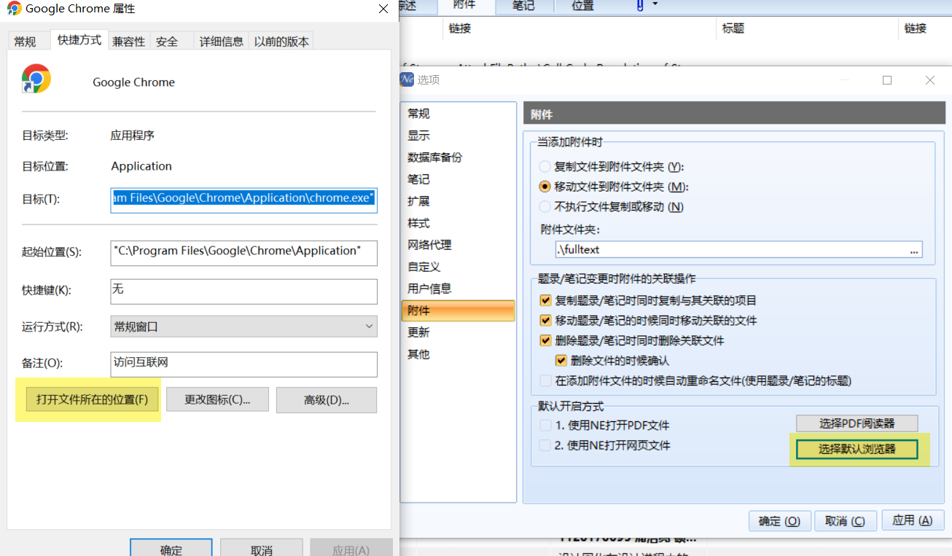Open the 运行方式 dropdown list
Screen dimensions: 952x556
coord(243,326)
